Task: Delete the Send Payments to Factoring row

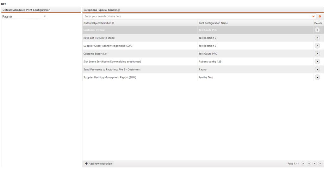Action: tap(317, 69)
